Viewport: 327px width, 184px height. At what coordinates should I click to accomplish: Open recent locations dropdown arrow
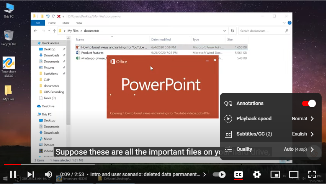(49, 31)
